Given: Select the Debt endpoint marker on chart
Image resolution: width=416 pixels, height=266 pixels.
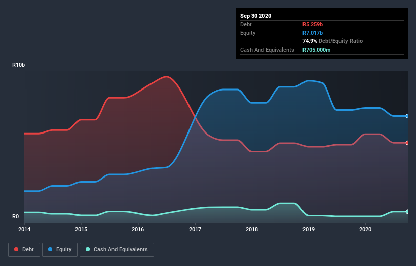Looking at the screenshot, I should tap(407, 143).
